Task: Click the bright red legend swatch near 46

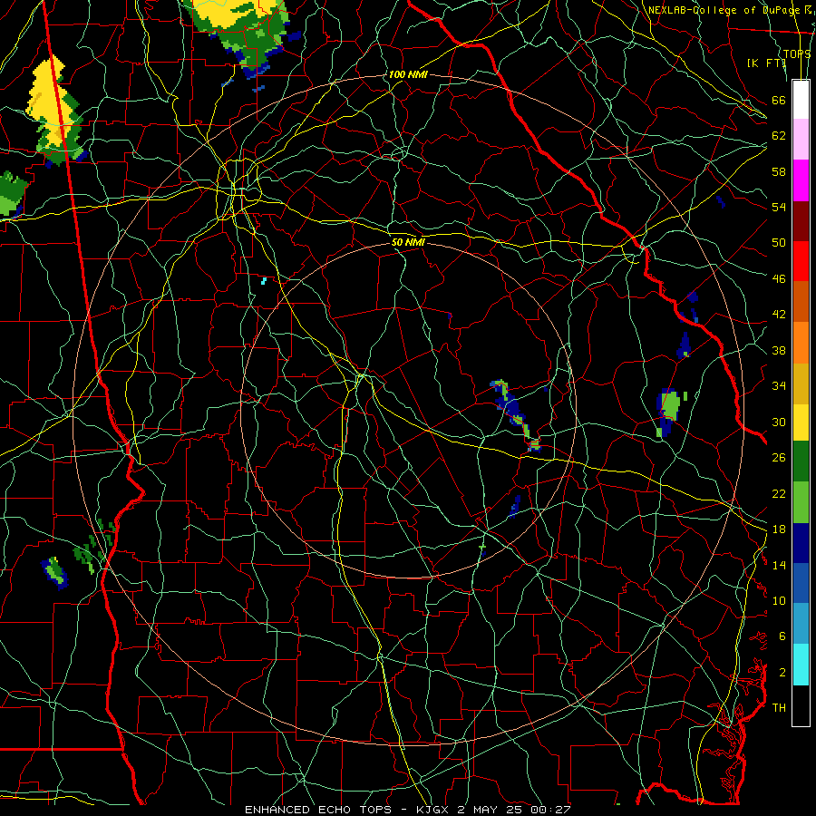Action: (801, 261)
